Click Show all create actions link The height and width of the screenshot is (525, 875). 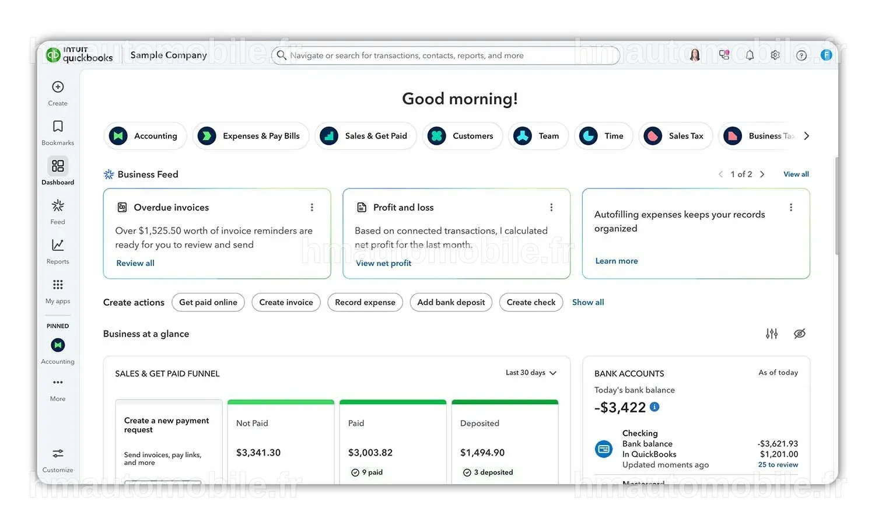point(588,302)
